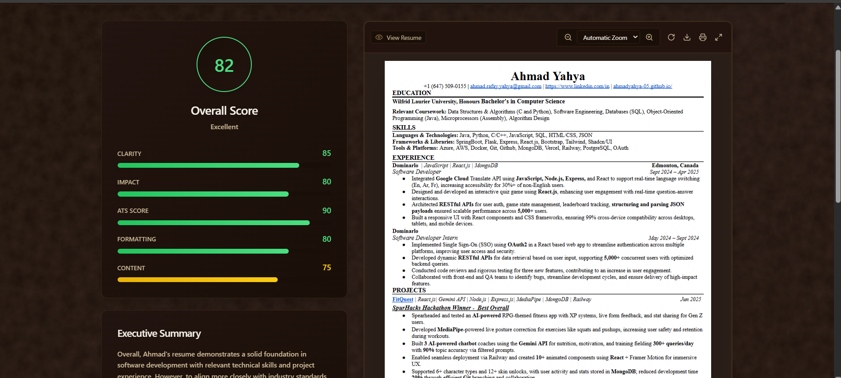Viewport: 841px width, 378px height.
Task: Click the Clarity value 85
Action: coord(327,153)
